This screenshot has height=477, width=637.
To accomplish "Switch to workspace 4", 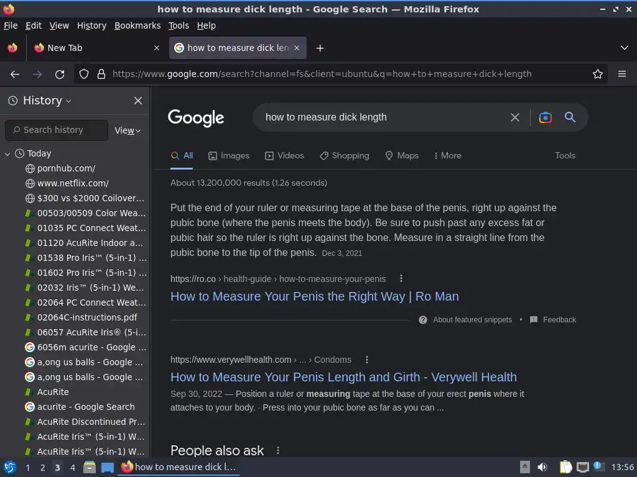I will point(73,468).
